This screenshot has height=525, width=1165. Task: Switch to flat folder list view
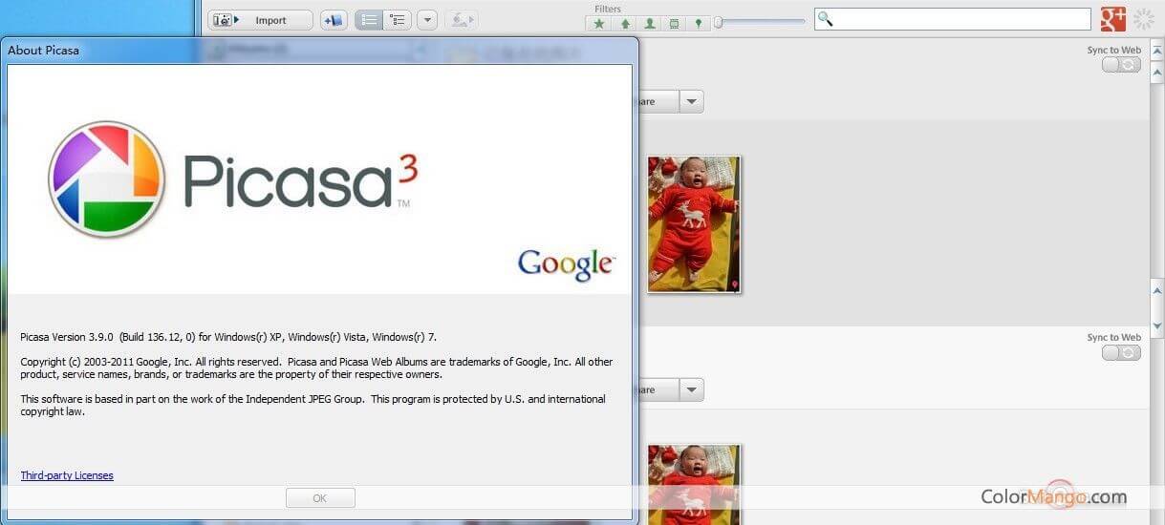(x=369, y=20)
